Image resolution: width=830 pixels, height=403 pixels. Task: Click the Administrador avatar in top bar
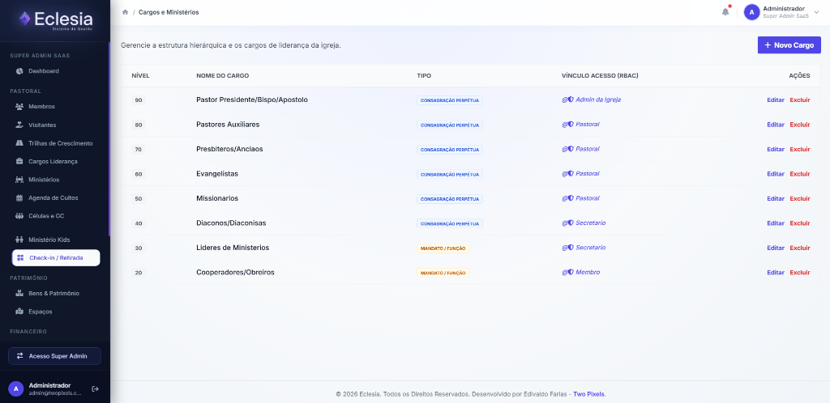(751, 12)
